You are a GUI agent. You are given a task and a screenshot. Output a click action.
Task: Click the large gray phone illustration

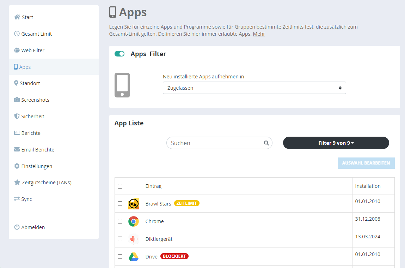[122, 85]
